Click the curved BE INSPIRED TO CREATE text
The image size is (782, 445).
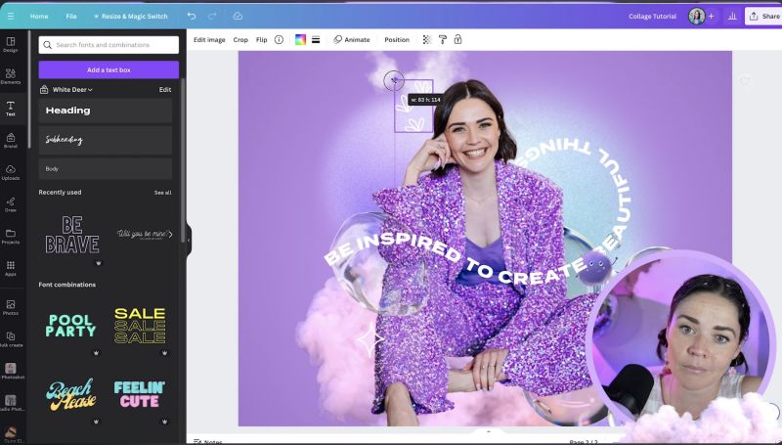click(x=455, y=259)
